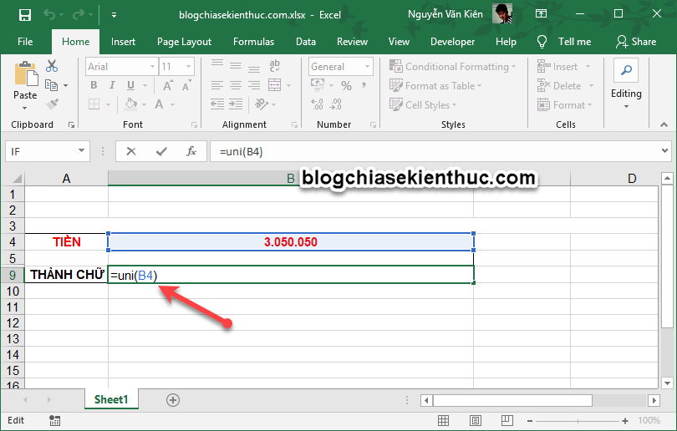This screenshot has width=677, height=431.
Task: Open Conditional Formatting dropdown
Action: pyautogui.click(x=452, y=67)
